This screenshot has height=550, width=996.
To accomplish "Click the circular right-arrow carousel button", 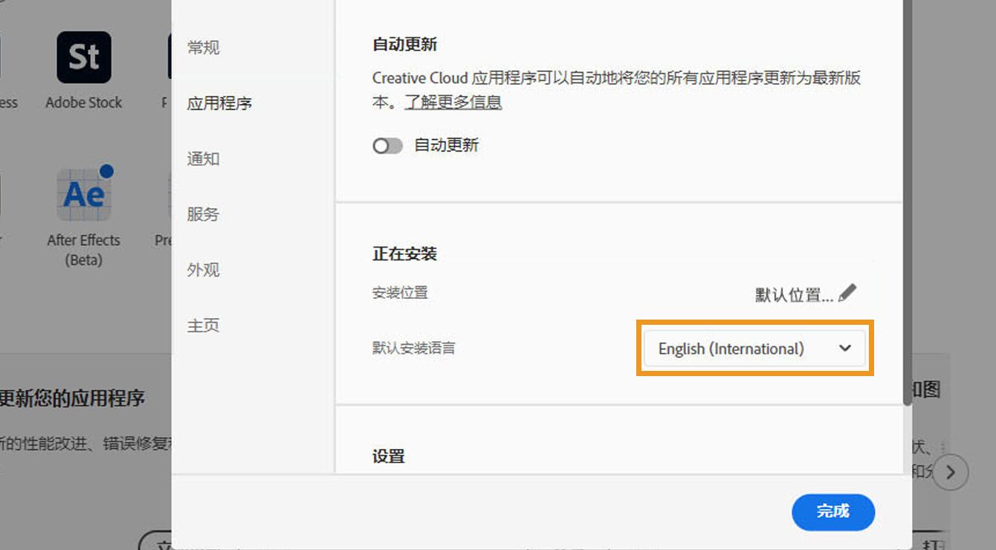I will (951, 472).
